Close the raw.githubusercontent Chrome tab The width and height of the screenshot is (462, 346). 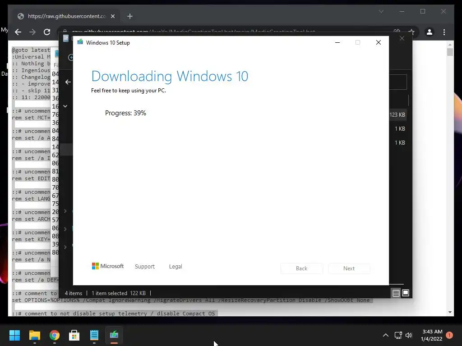click(112, 16)
